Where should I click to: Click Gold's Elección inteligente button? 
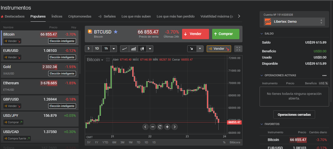click(x=62, y=73)
